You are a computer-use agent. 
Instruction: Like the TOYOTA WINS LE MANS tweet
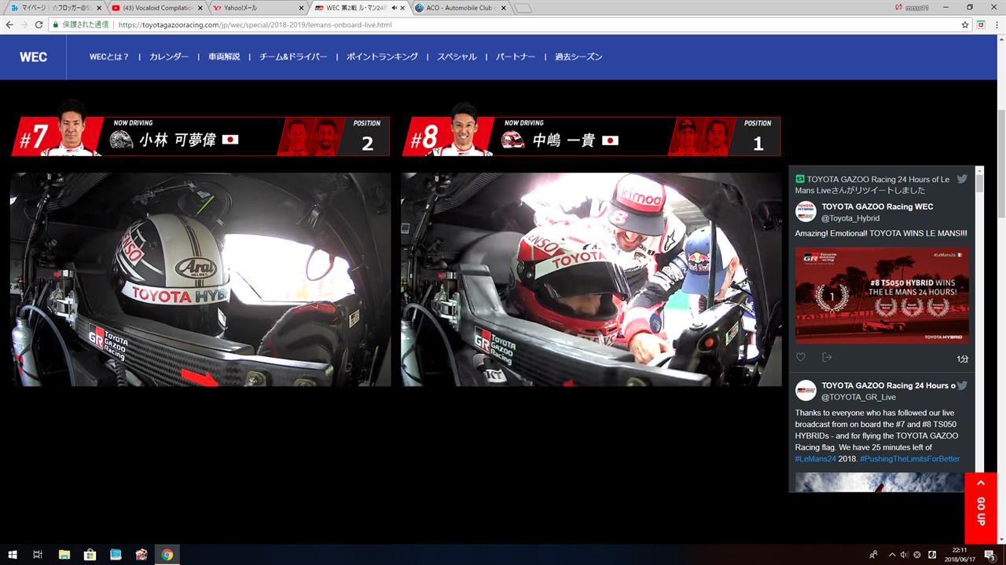coord(801,357)
